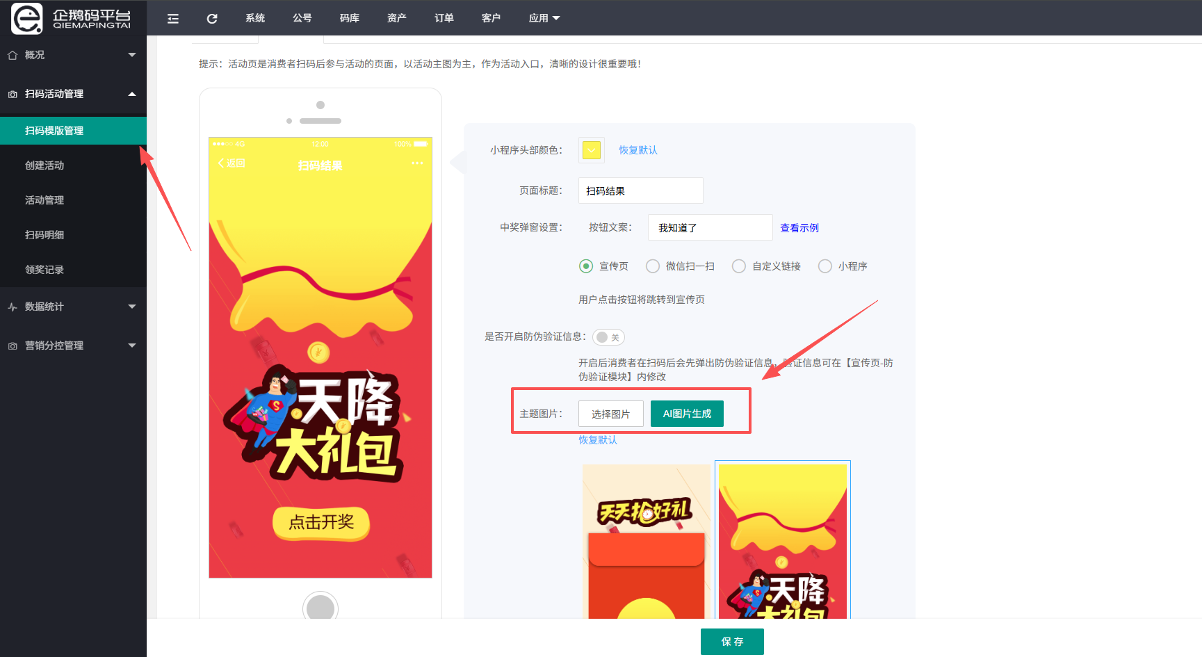Expand the 数据统计 sidebar section
This screenshot has width=1202, height=657.
73,307
